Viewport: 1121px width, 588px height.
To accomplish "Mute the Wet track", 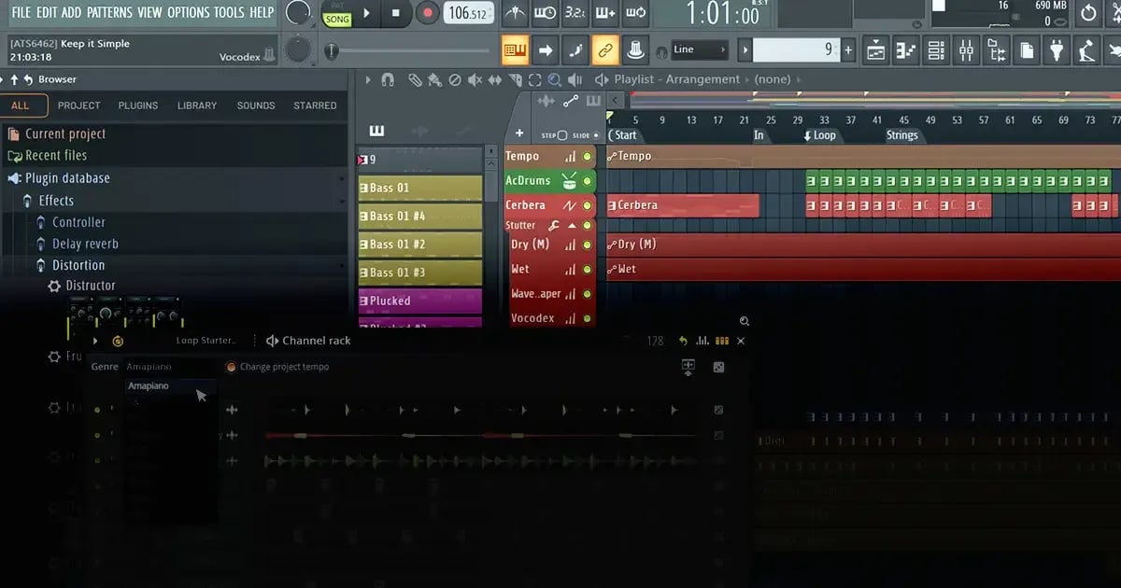I will pyautogui.click(x=588, y=270).
